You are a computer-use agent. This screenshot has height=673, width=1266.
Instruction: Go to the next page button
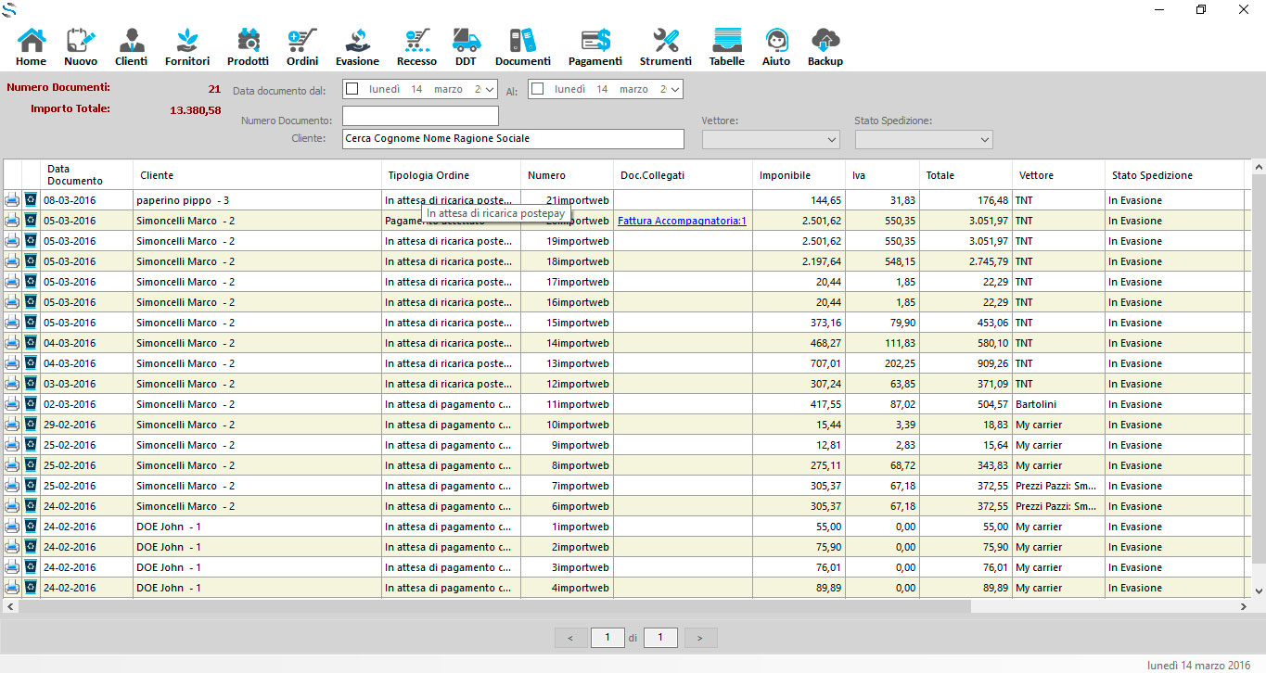[x=700, y=638]
